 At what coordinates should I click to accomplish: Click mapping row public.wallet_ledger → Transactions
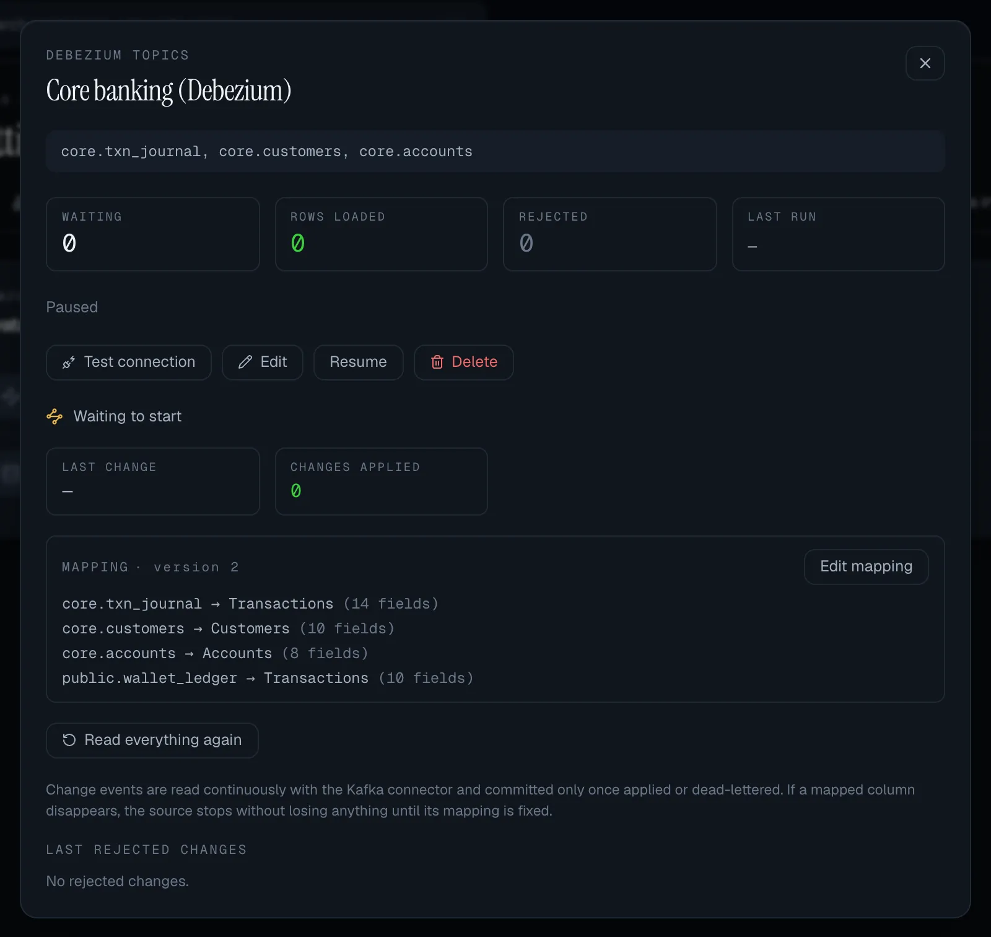268,678
